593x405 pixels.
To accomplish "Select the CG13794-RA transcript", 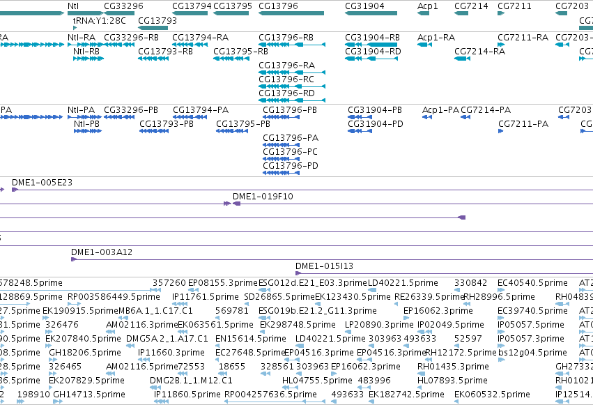I will pyautogui.click(x=190, y=45).
